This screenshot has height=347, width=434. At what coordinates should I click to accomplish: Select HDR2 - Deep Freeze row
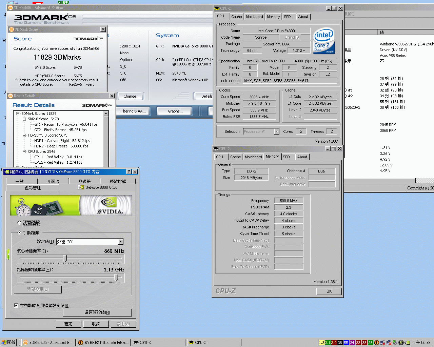coord(61,146)
